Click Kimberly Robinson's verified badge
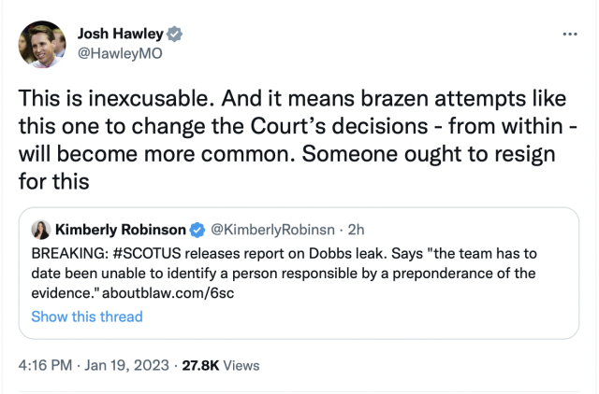 pyautogui.click(x=197, y=230)
